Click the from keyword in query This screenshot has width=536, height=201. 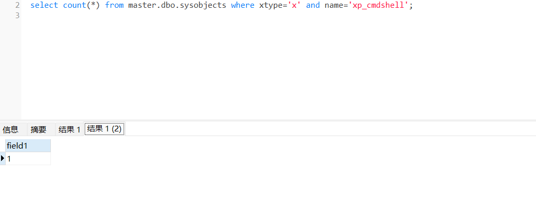pos(114,6)
